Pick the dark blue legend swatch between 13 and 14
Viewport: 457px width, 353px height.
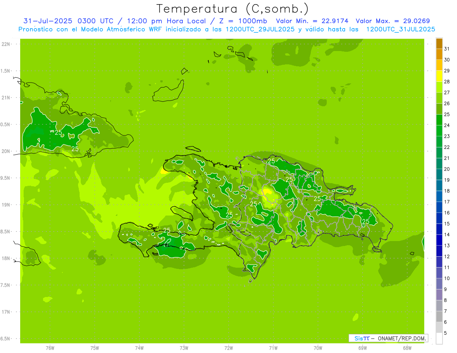coord(439,240)
